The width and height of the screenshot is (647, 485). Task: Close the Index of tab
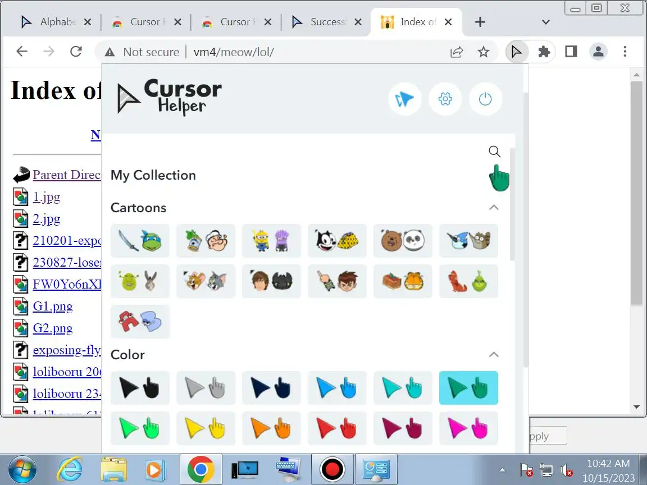coord(448,22)
